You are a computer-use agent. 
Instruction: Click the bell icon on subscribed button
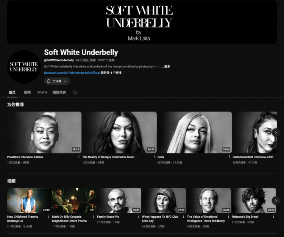pyautogui.click(x=48, y=81)
